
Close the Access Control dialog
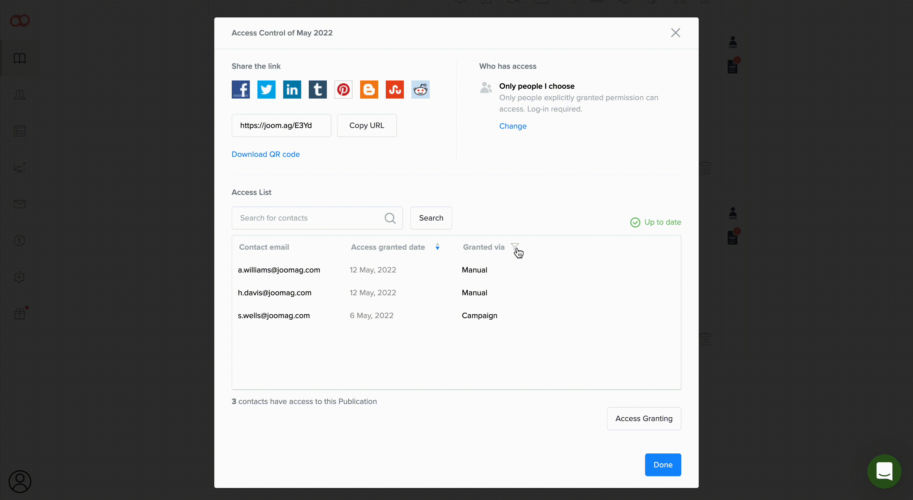tap(675, 33)
